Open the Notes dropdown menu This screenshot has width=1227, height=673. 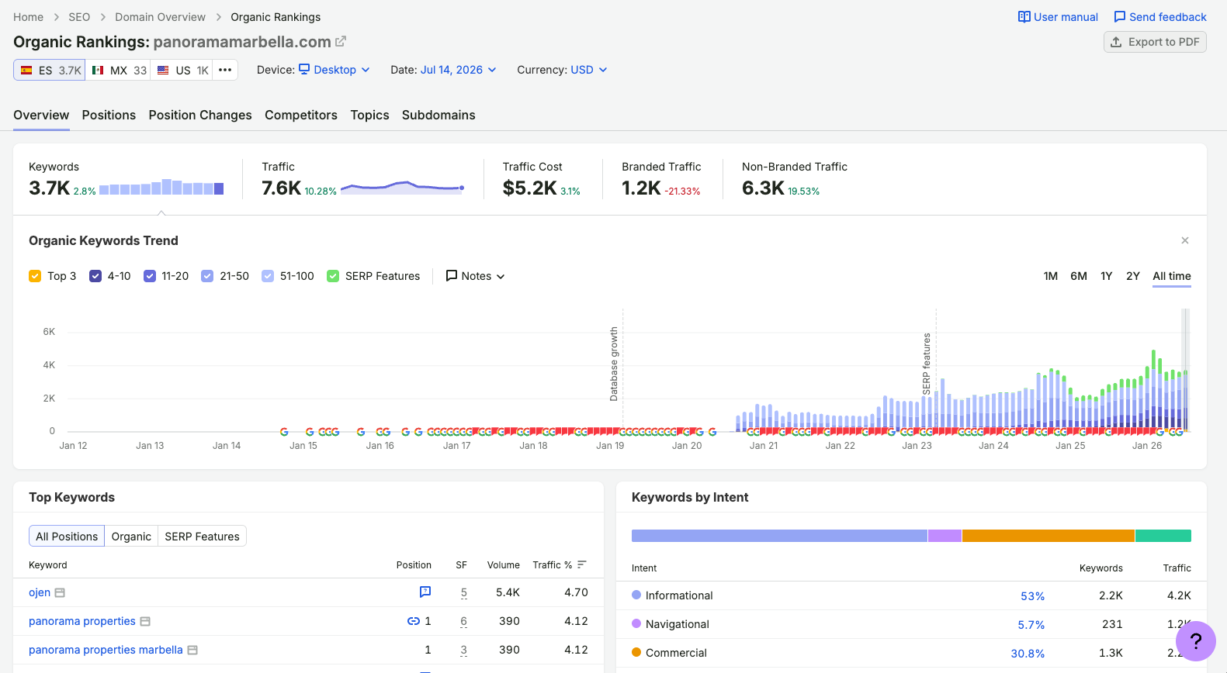click(476, 276)
